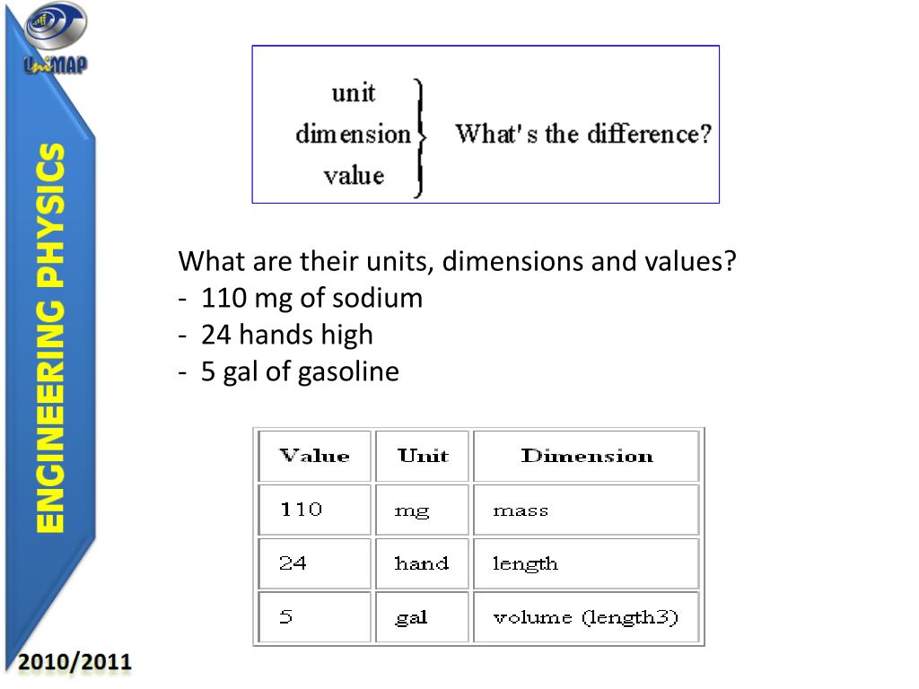Screen dimensions: 919x689
Task: Click the Unit column header
Action: [423, 456]
